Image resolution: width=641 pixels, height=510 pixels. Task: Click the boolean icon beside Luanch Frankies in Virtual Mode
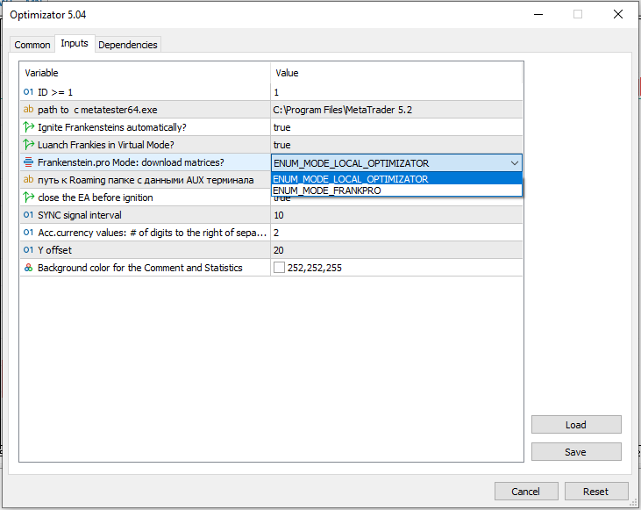pos(28,145)
